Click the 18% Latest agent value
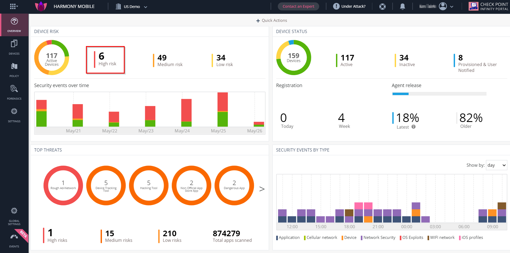The height and width of the screenshot is (253, 510). (406, 121)
